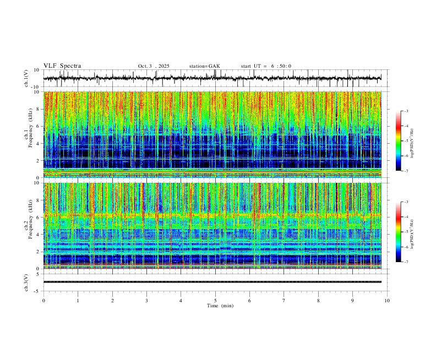Click the time axis tick label '1'
This screenshot has width=436, height=337.
[x=78, y=301]
